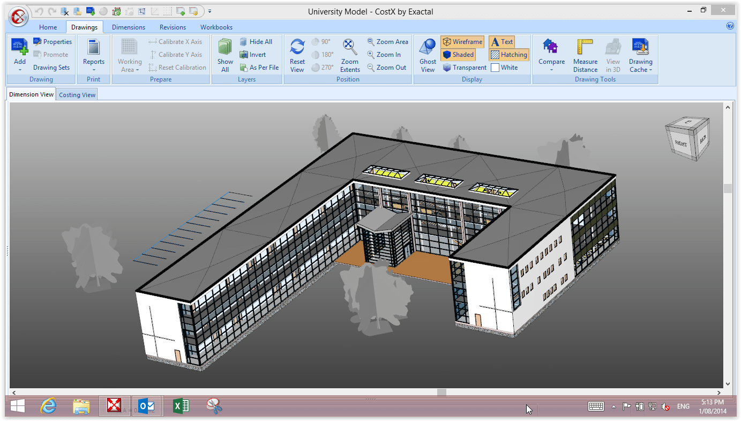Toggle Text display
This screenshot has height=421, width=741.
(502, 42)
